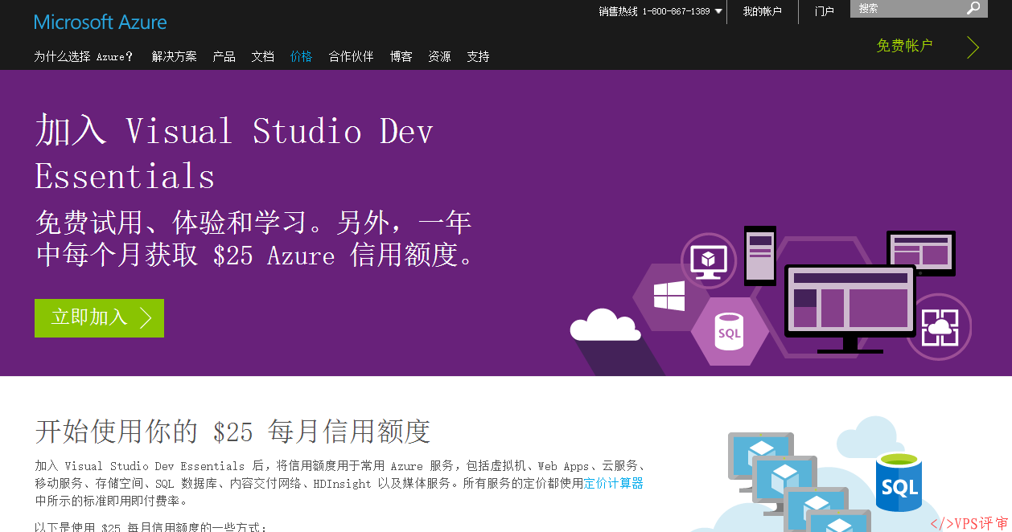Click the Microsoft Azure logo
Screen dimensions: 1012x532
pos(101,23)
